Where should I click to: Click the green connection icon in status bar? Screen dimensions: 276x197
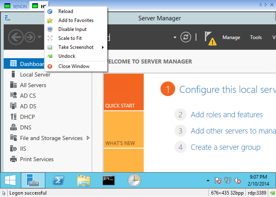pyautogui.click(x=272, y=193)
